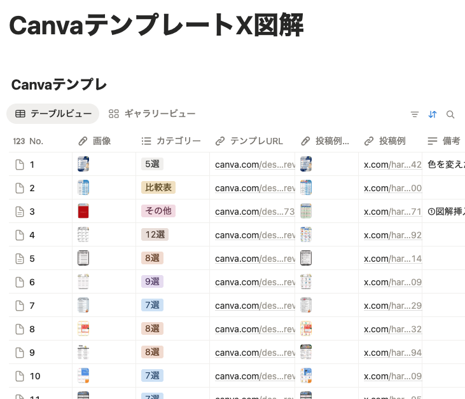Click the filter icon in the toolbar
Screen dimensions: 465x399
coord(415,114)
